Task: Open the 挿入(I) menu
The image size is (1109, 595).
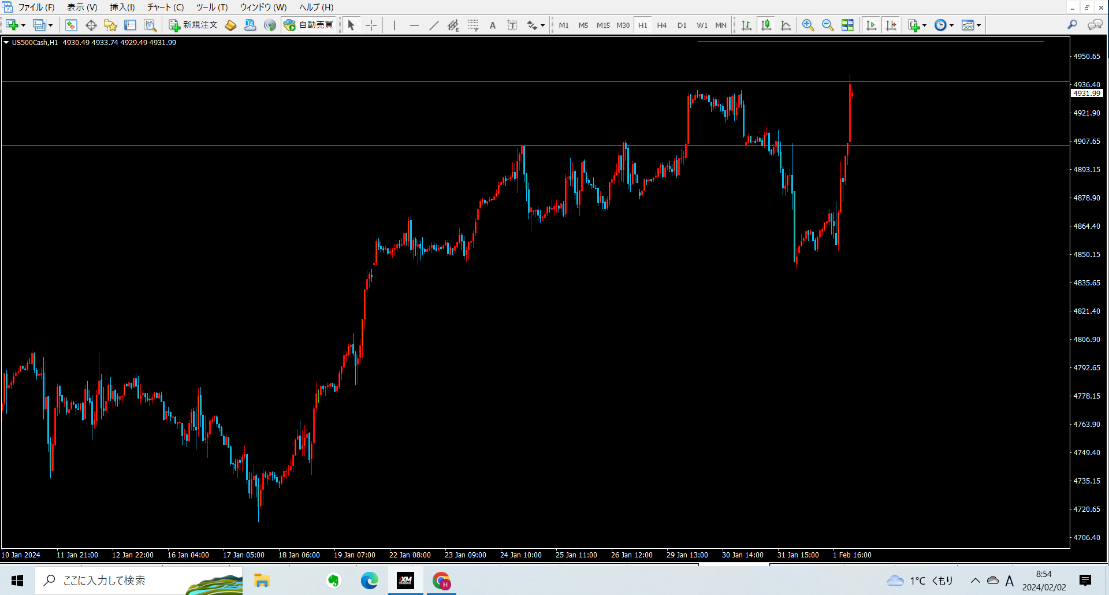Action: point(122,8)
